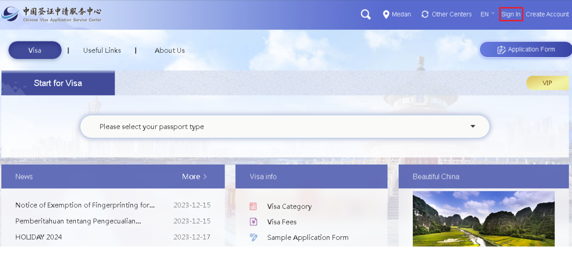Open the About Us menu item
The width and height of the screenshot is (572, 266).
point(170,50)
